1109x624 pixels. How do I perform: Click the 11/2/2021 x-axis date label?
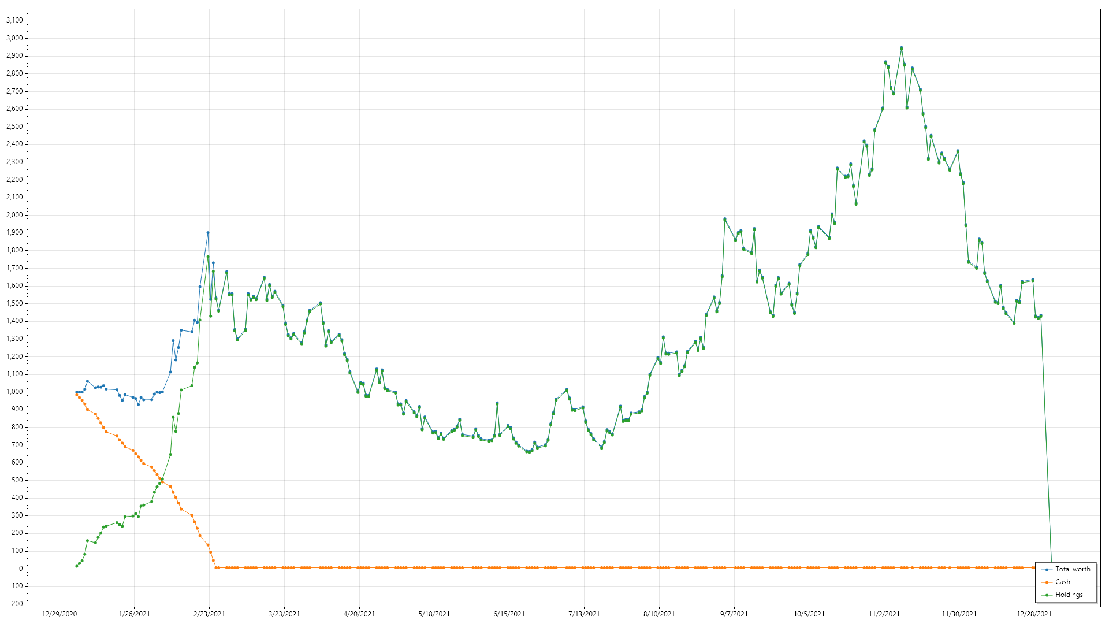[884, 614]
